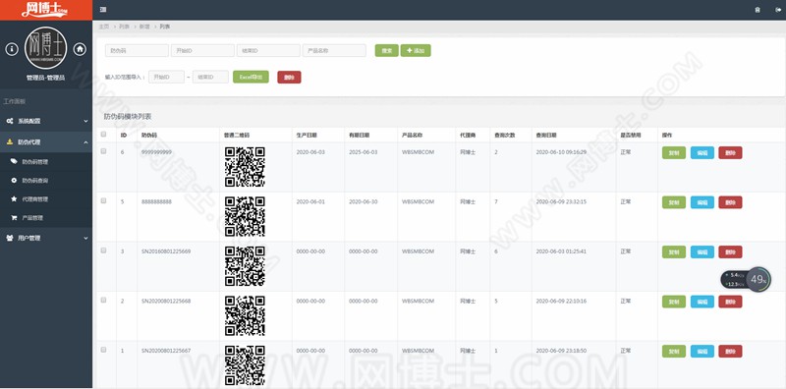Click the circular 49% progress indicator widget

(x=758, y=279)
